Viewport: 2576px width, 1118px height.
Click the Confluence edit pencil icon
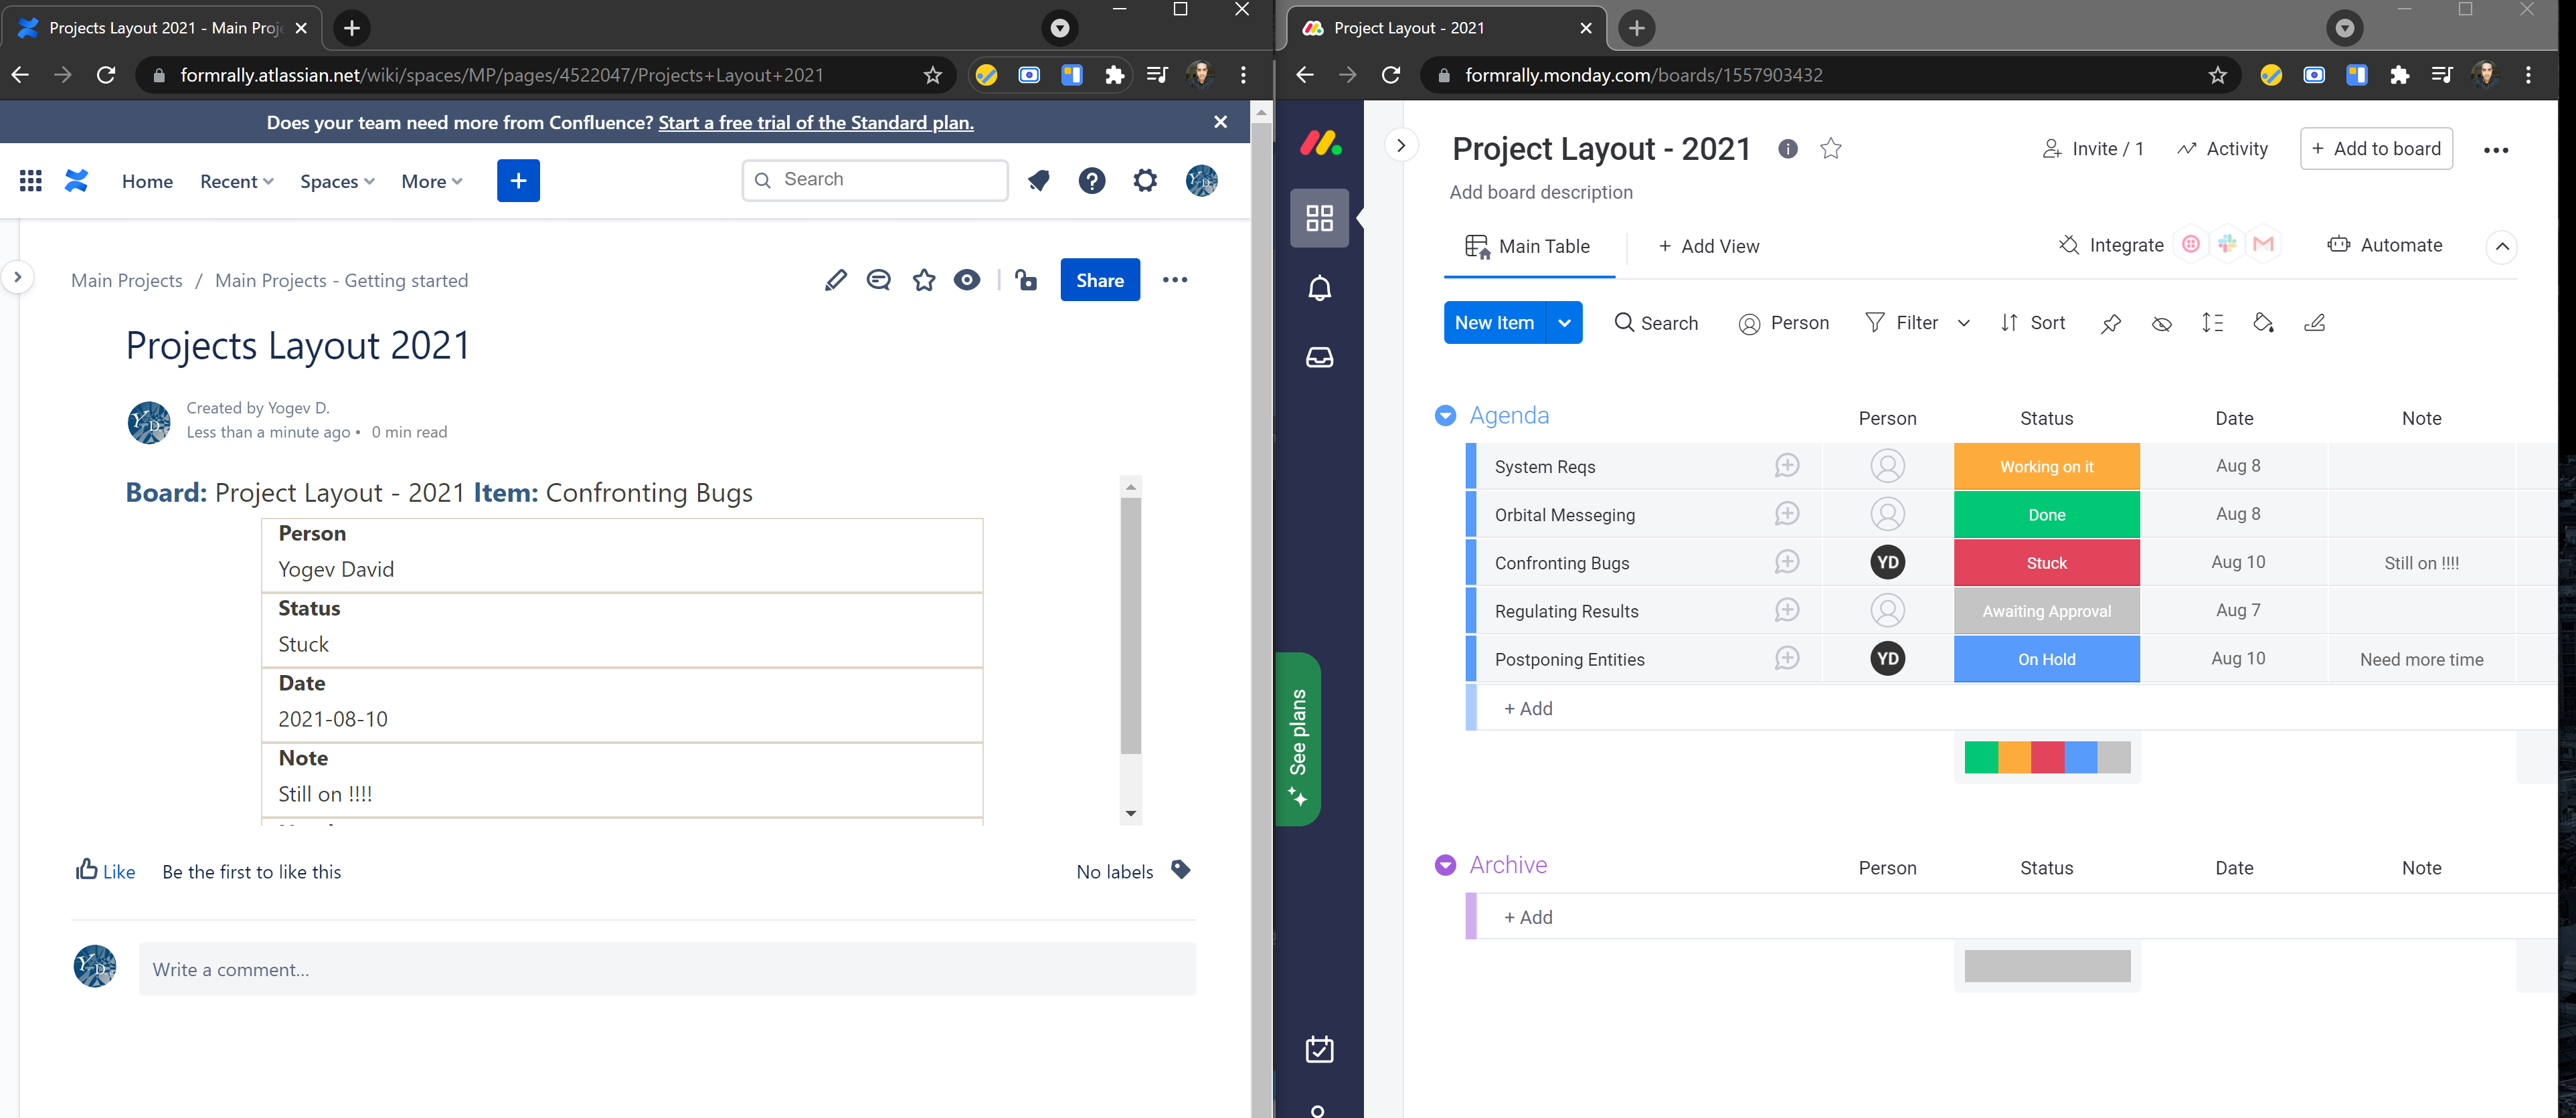[x=835, y=280]
